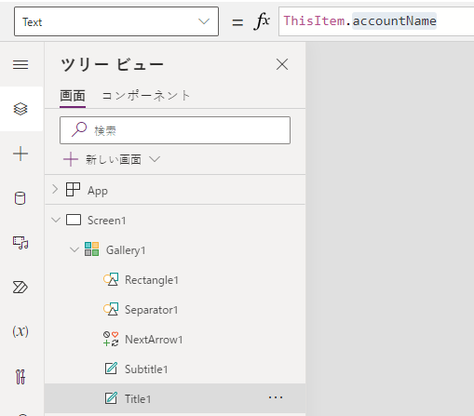Click the formula bar with ThisItem.accountName

(376, 21)
